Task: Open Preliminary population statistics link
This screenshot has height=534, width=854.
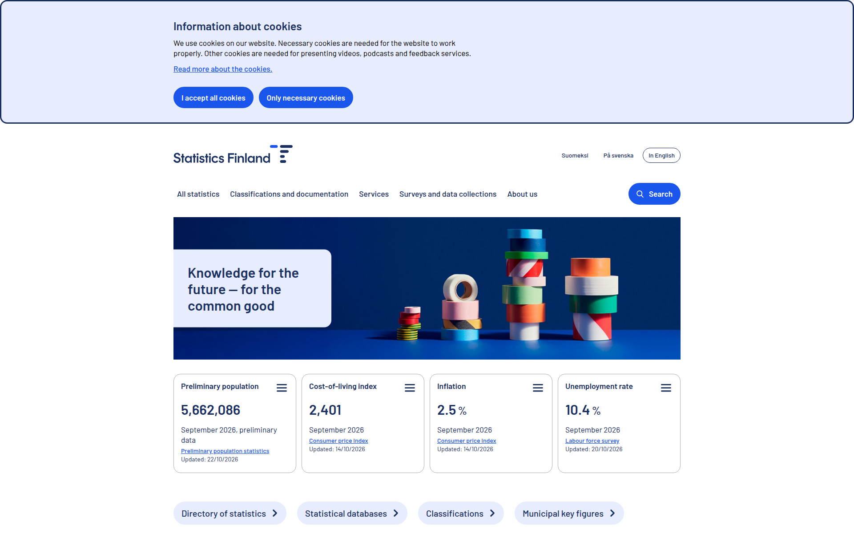Action: pyautogui.click(x=225, y=451)
